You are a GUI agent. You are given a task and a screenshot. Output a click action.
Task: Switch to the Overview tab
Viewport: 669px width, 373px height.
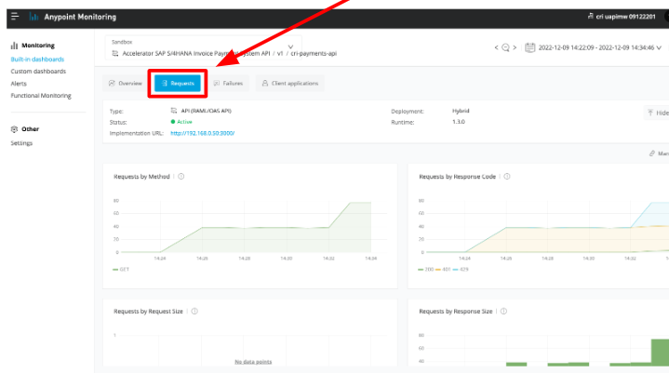(x=125, y=83)
